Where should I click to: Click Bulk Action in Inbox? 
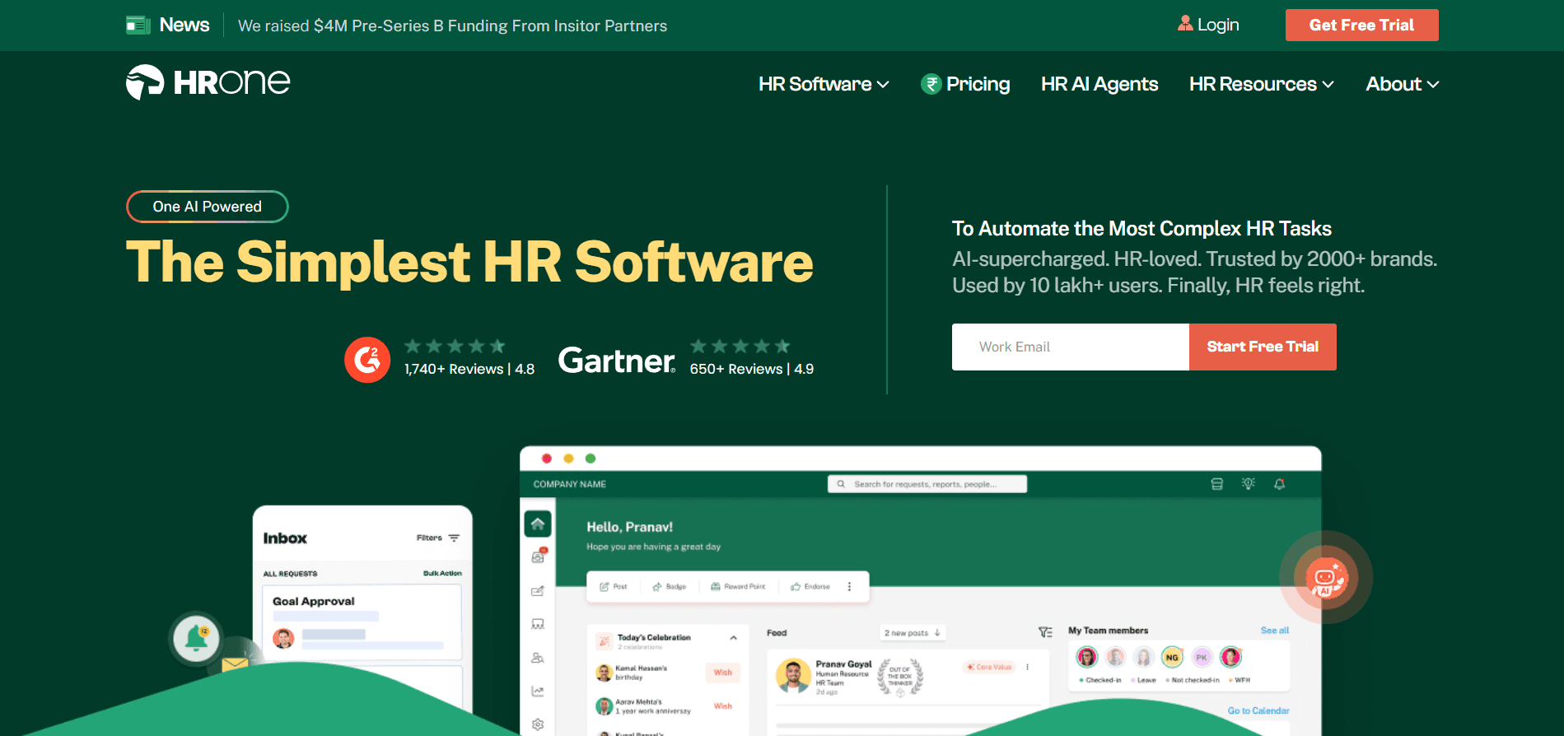442,573
